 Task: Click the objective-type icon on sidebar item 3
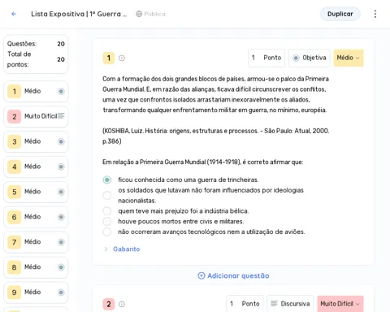[61, 141]
